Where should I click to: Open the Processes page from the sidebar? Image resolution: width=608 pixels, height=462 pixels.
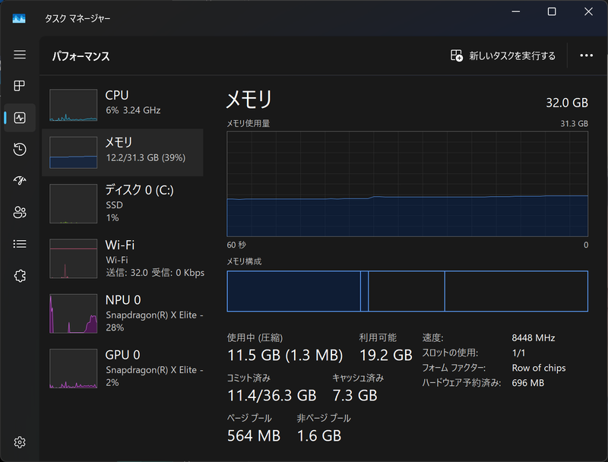[20, 86]
